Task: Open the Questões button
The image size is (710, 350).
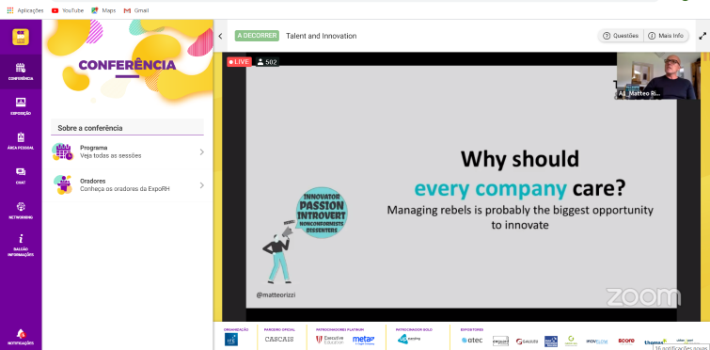Action: 621,36
